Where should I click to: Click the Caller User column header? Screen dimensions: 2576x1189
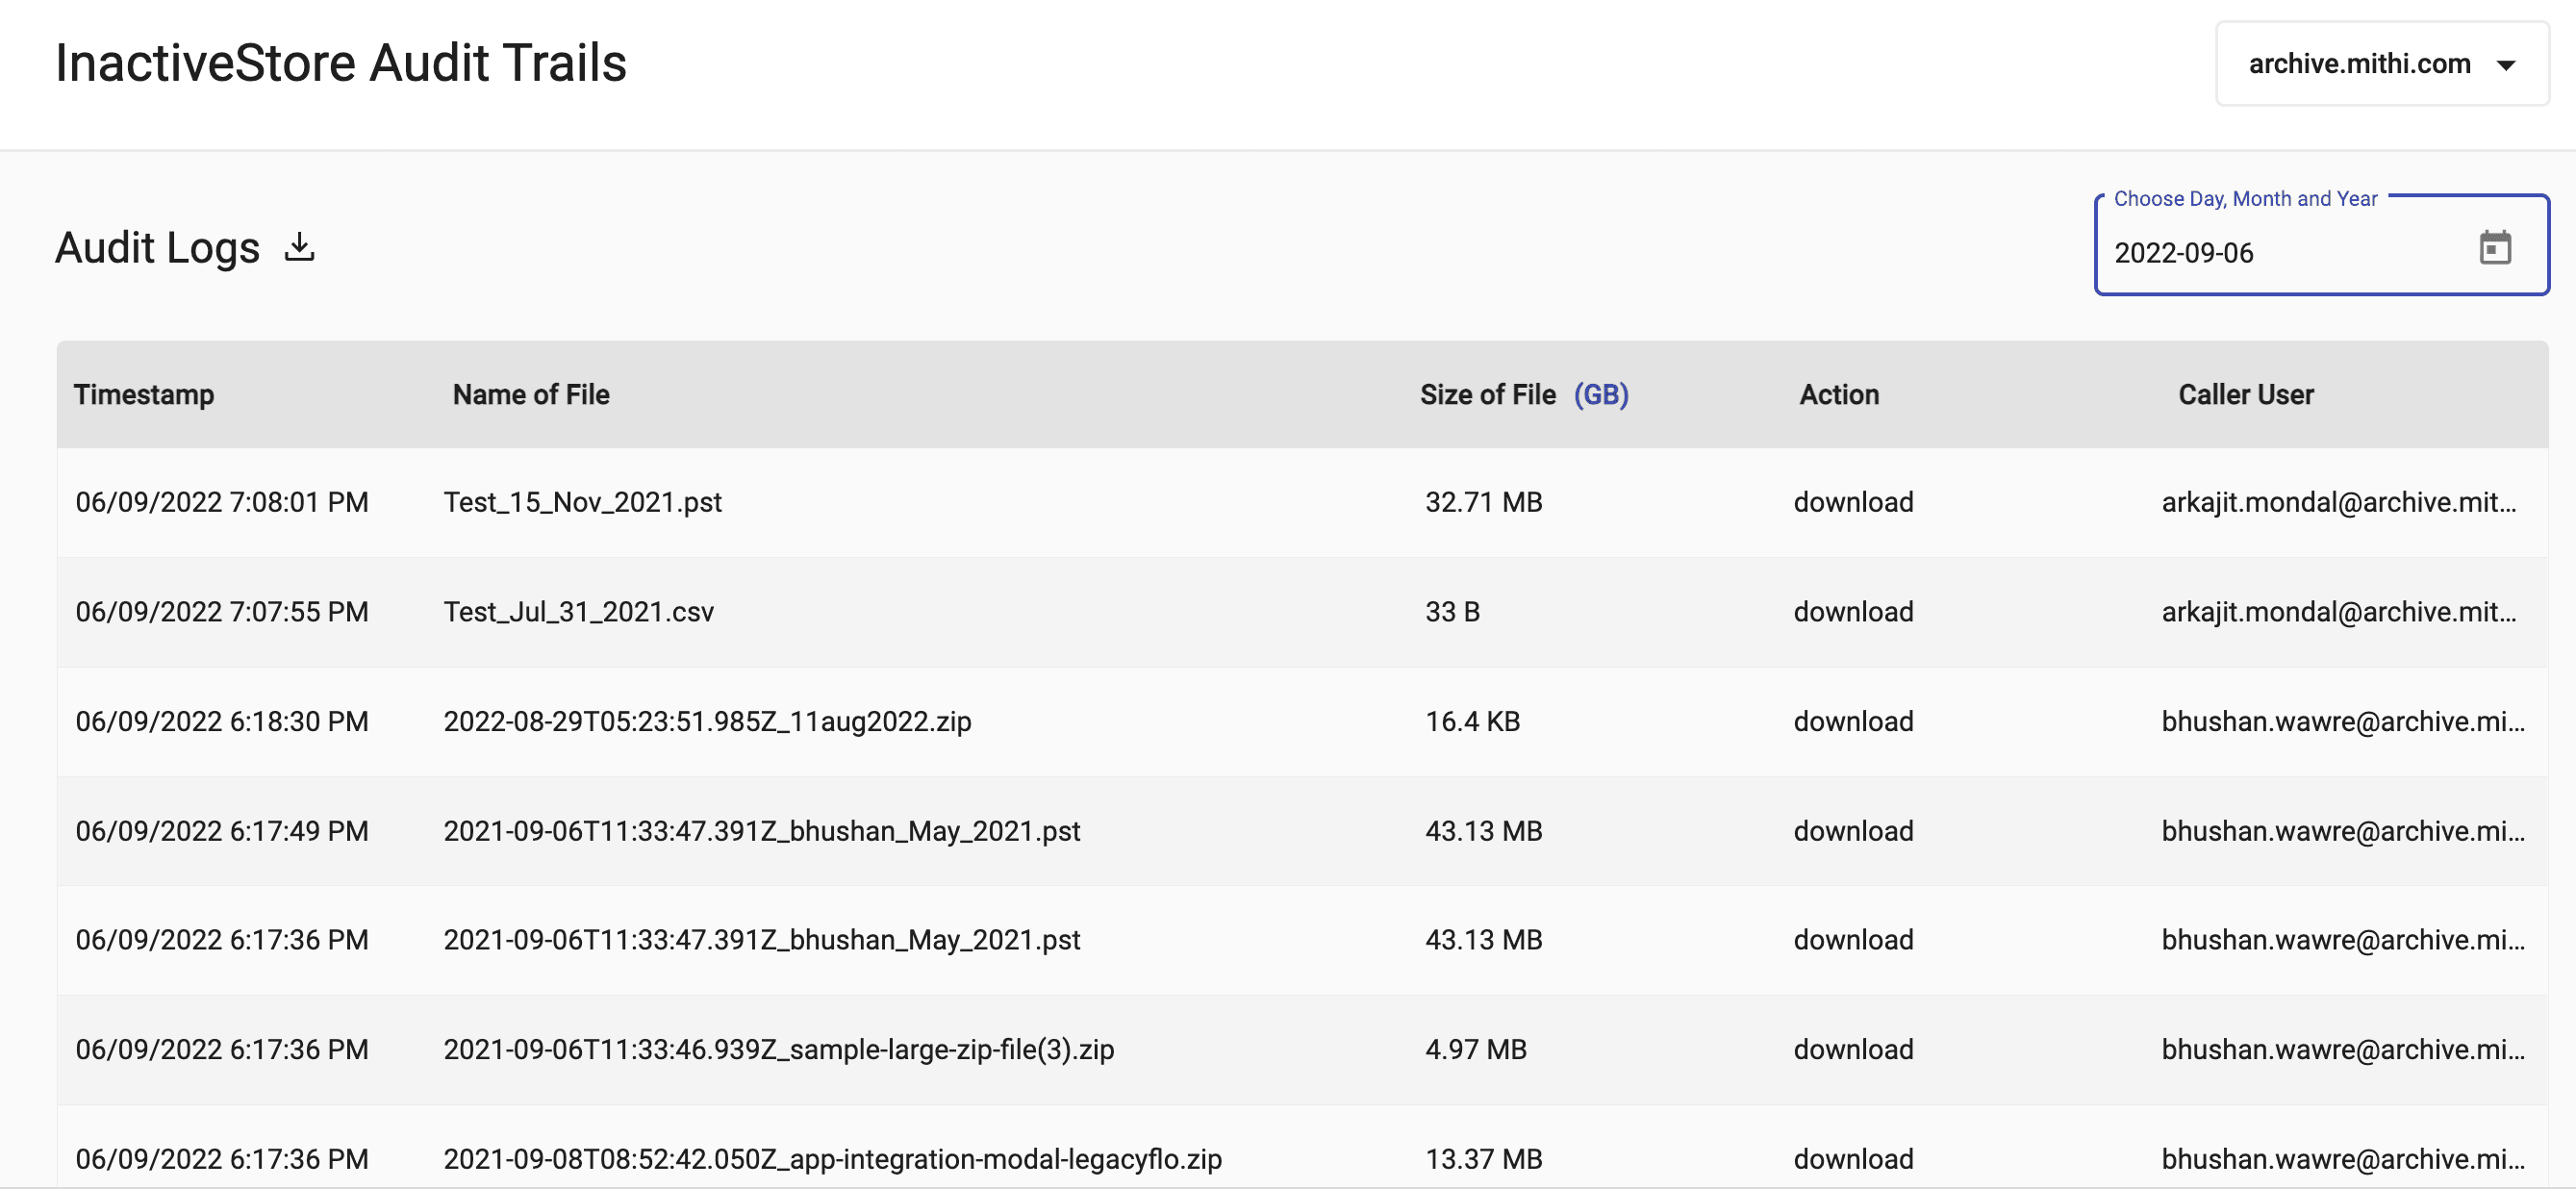2245,394
